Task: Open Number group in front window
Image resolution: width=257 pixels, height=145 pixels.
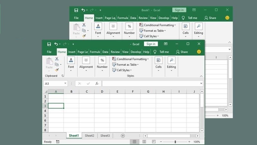Action: pyautogui.click(x=102, y=64)
